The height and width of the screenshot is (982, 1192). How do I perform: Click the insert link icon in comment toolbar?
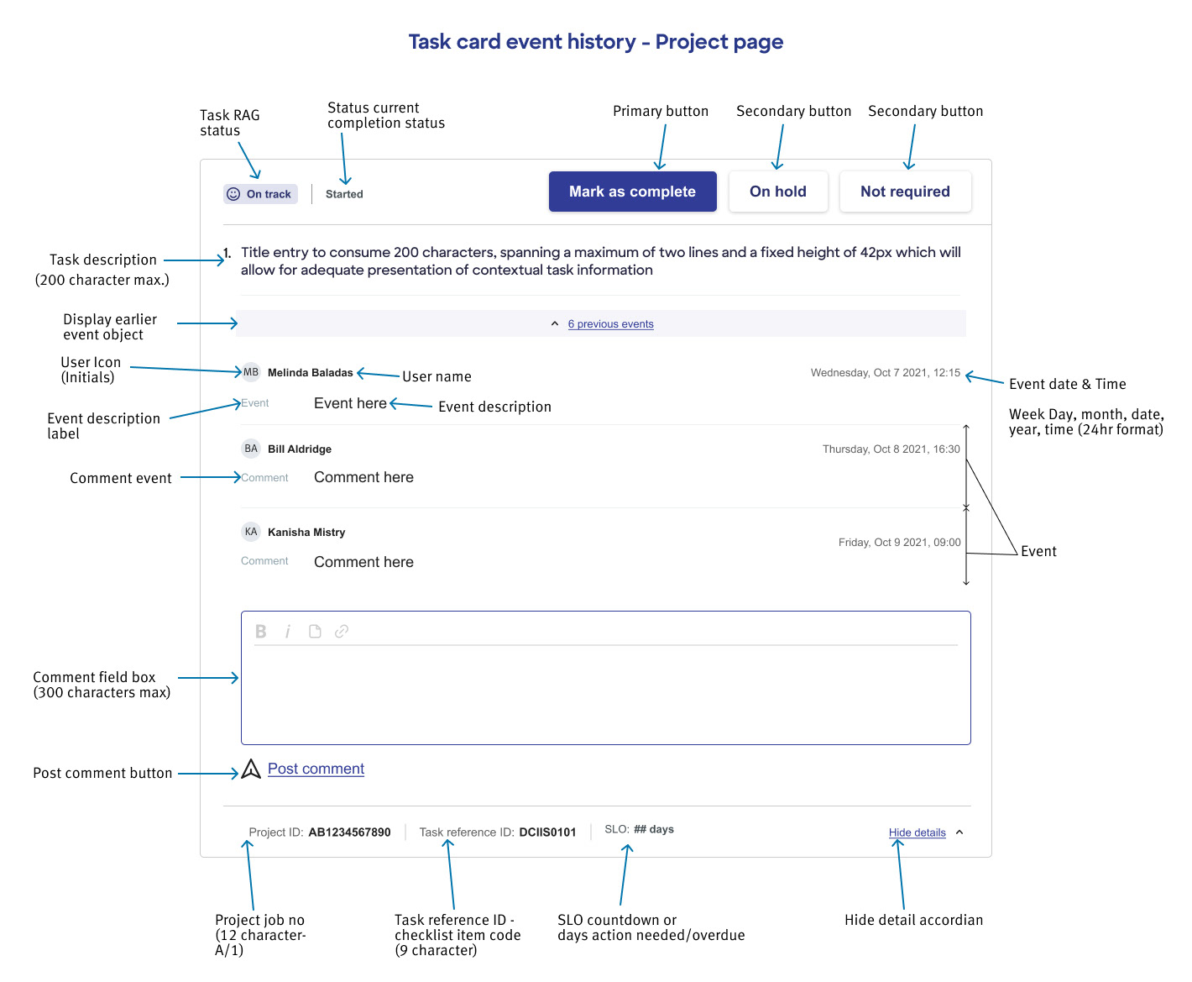tap(342, 632)
